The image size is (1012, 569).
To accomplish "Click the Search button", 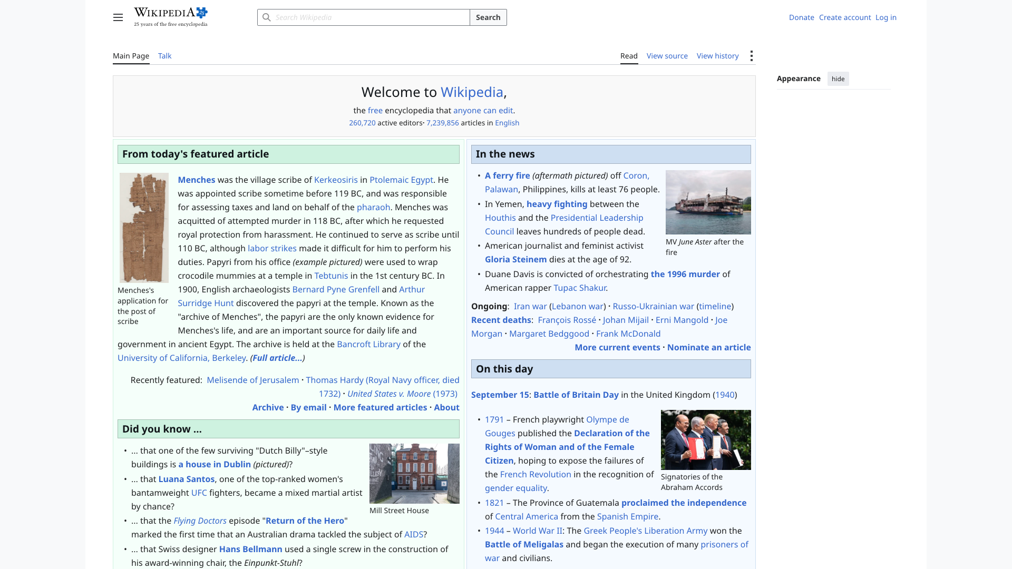I will (488, 17).
